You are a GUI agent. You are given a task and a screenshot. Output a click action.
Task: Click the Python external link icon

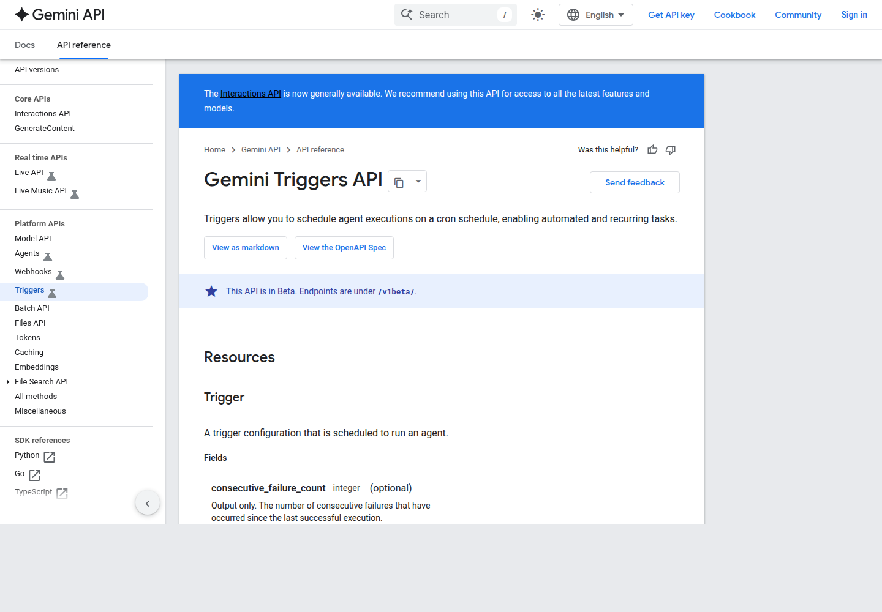(50, 457)
